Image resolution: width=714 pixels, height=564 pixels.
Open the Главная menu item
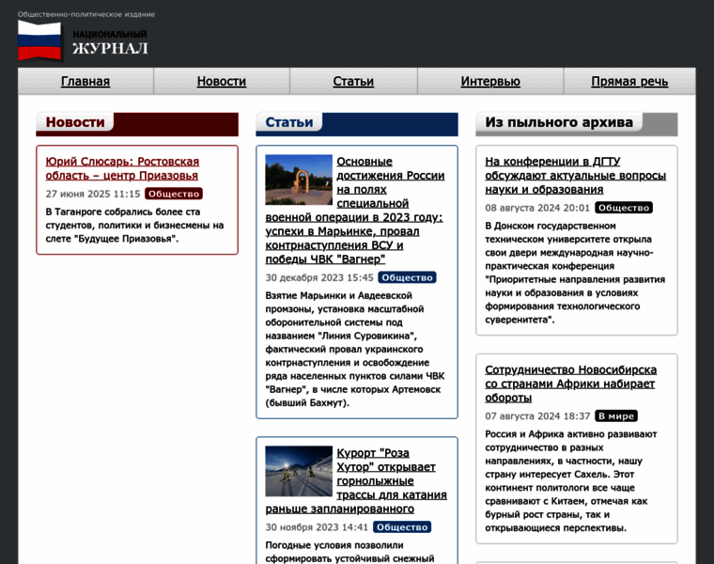click(x=85, y=82)
